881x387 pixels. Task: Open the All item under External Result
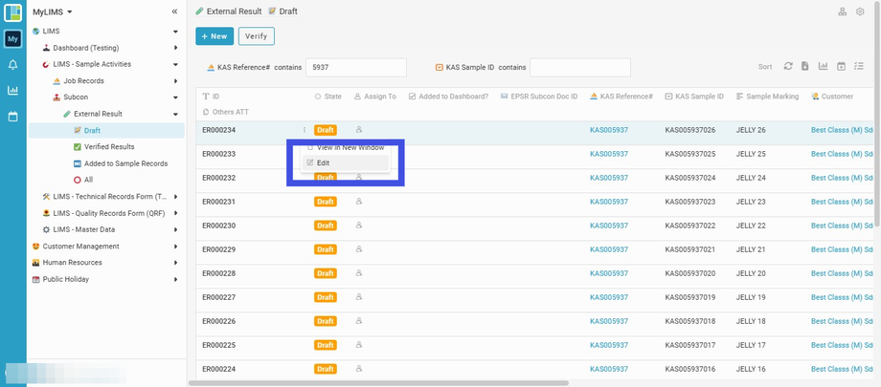(88, 180)
